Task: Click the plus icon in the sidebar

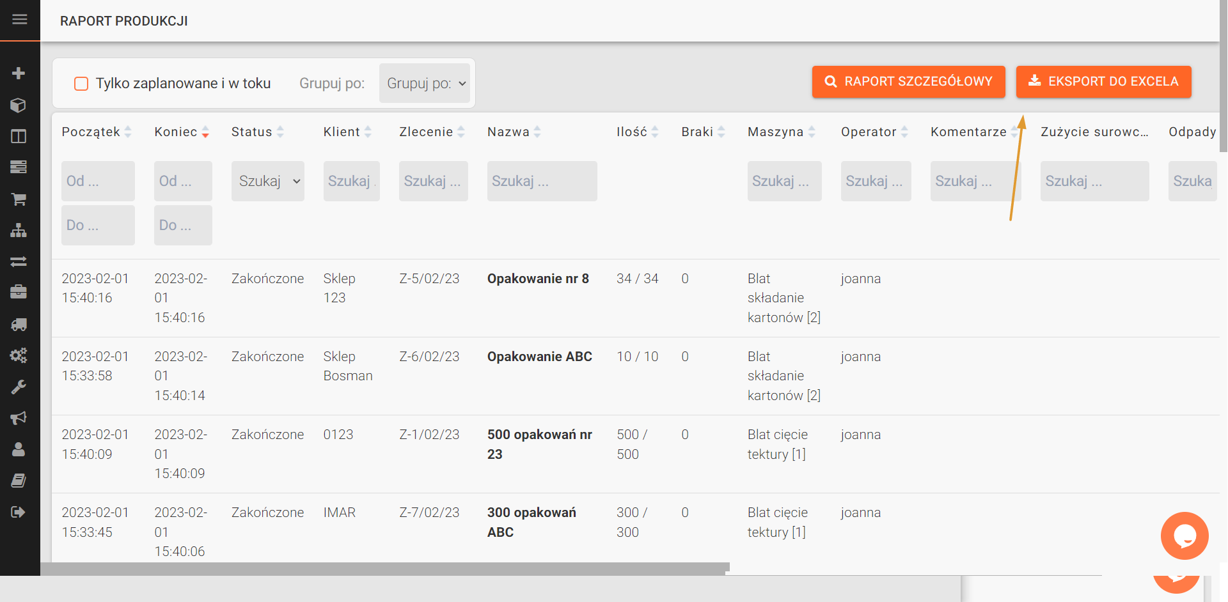Action: pos(19,73)
